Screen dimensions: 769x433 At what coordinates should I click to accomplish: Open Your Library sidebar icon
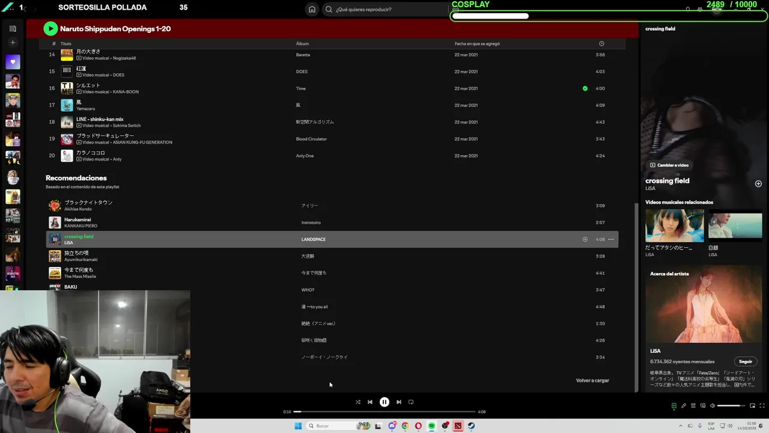click(x=13, y=28)
